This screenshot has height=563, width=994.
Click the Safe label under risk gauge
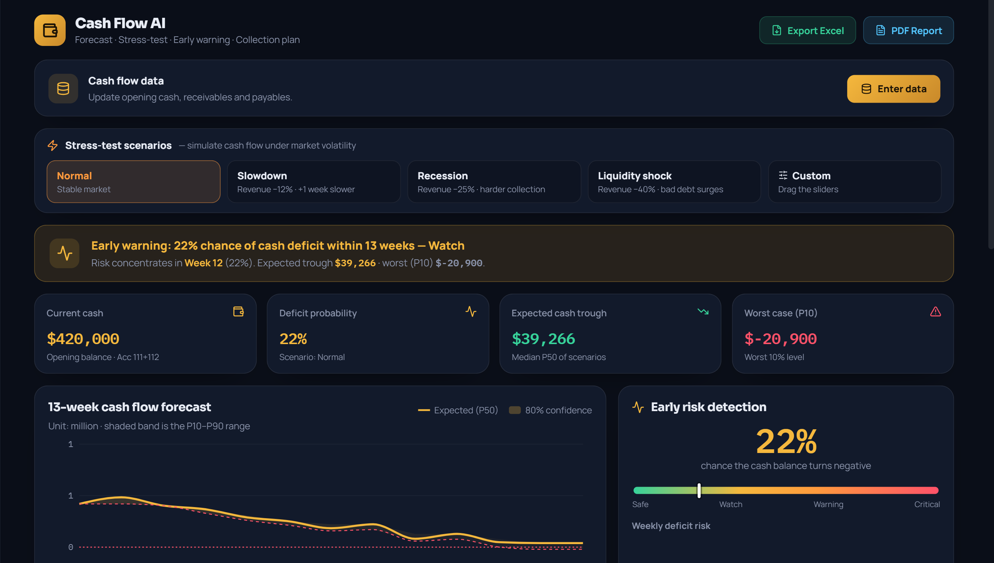click(x=640, y=504)
